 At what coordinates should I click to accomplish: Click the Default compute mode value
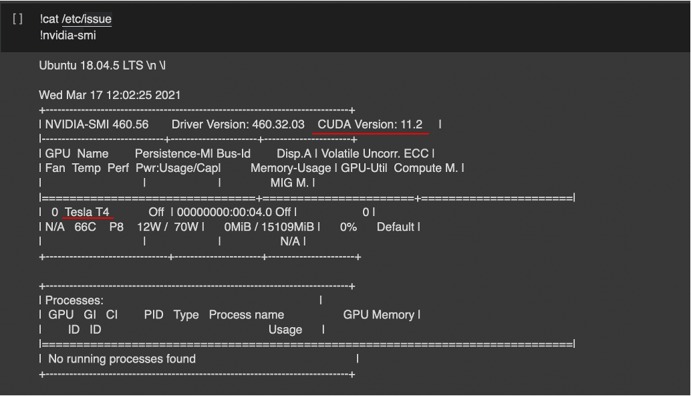pos(396,227)
